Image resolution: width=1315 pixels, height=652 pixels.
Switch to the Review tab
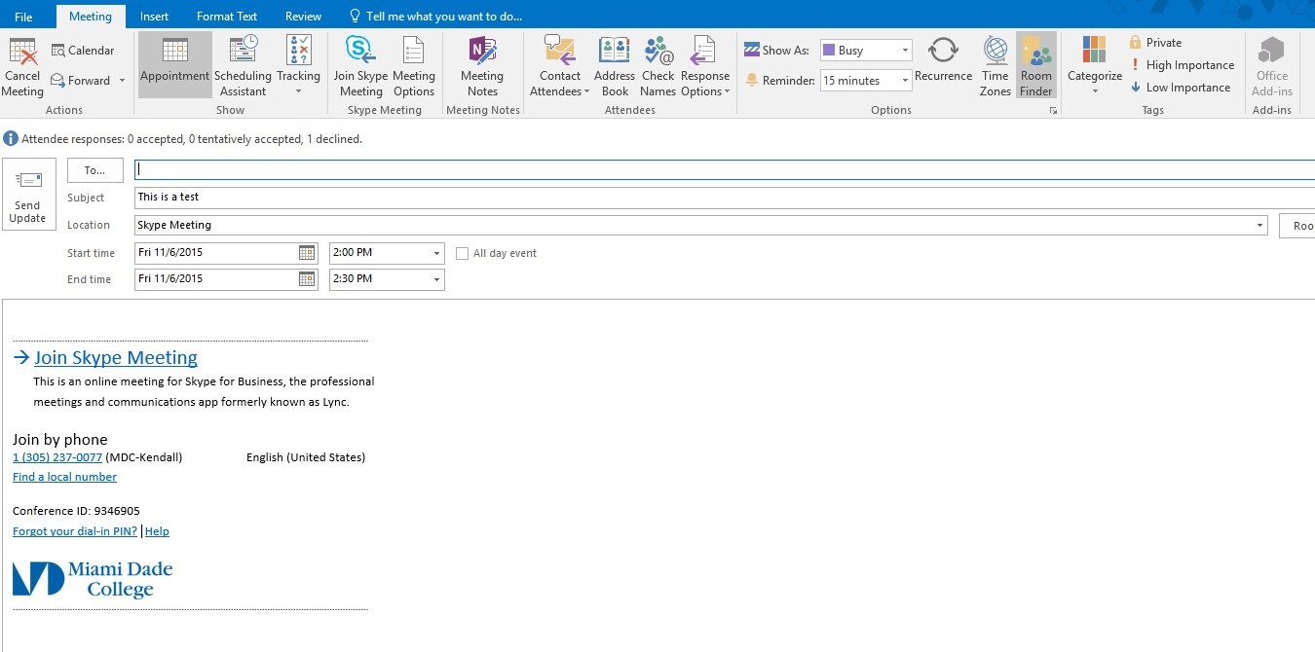point(303,17)
